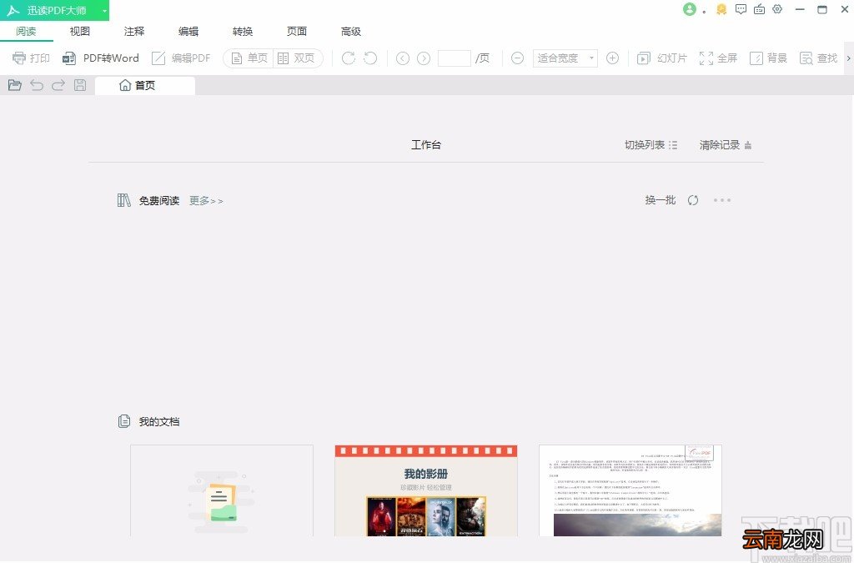Click the 我的文档 label
Image resolution: width=854 pixels, height=563 pixels.
159,421
